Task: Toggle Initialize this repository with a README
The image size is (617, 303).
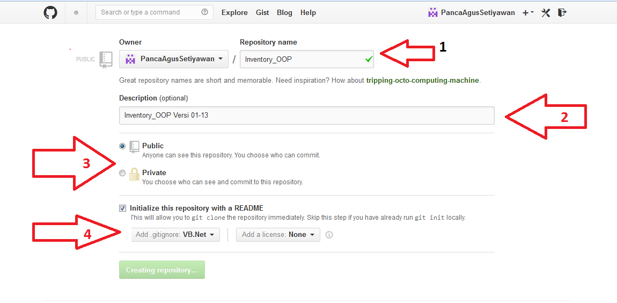Action: [x=123, y=208]
